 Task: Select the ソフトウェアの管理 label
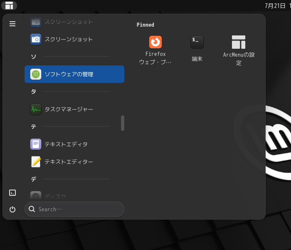69,74
